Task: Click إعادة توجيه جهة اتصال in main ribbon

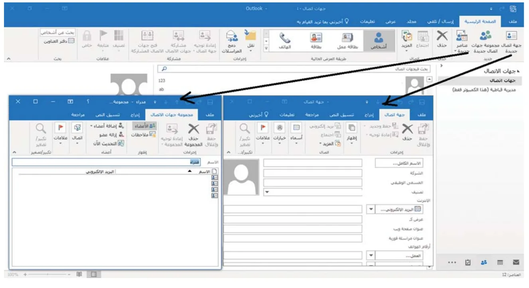Action: tap(205, 42)
